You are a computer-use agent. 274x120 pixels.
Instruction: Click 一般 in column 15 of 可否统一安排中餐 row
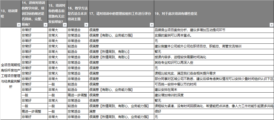[57, 84]
